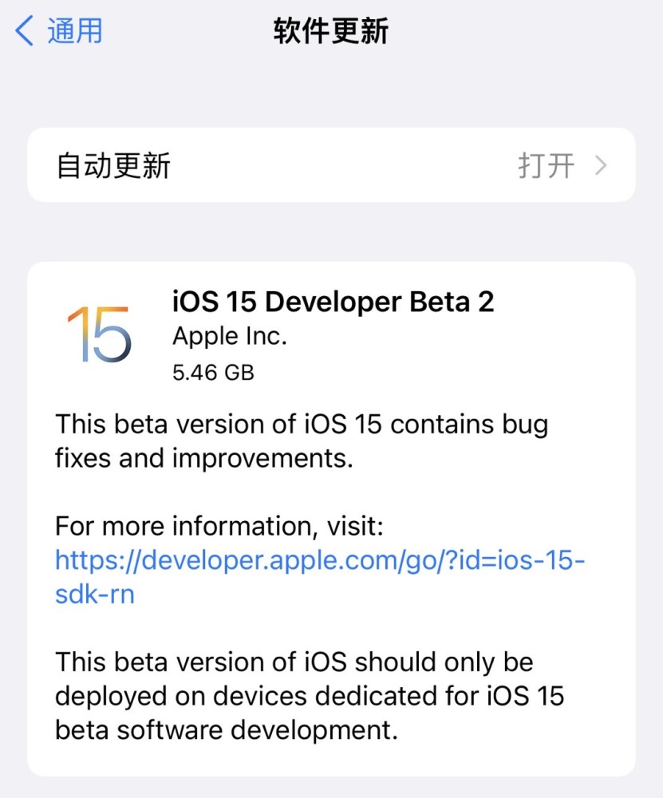Tap the "beta software development." final line

coord(226,730)
